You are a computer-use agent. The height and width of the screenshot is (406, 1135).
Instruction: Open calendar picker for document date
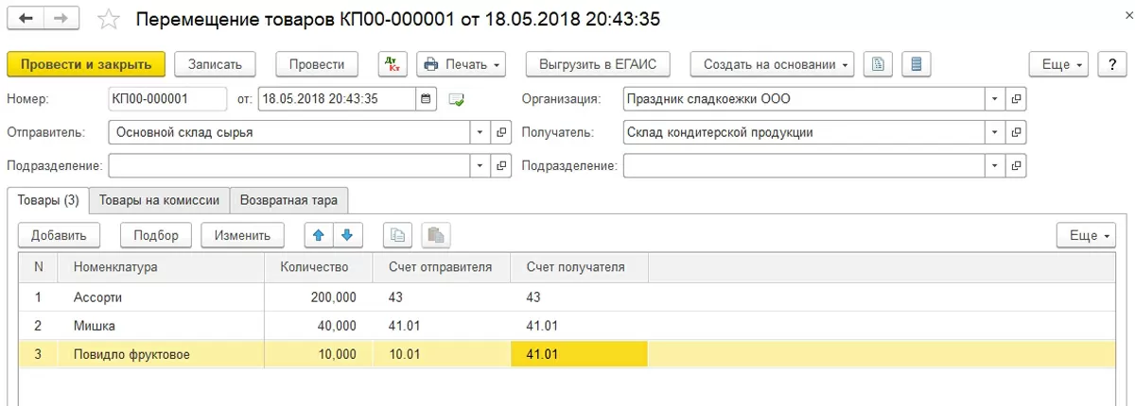point(427,99)
